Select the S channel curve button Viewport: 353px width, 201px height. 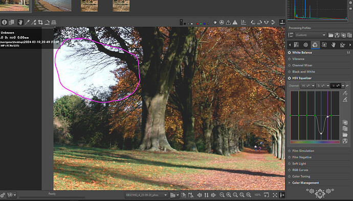point(321,86)
